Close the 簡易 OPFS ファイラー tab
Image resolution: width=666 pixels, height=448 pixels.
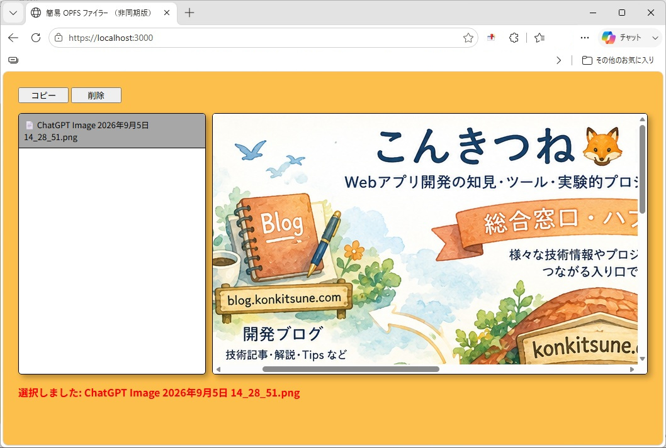point(167,13)
